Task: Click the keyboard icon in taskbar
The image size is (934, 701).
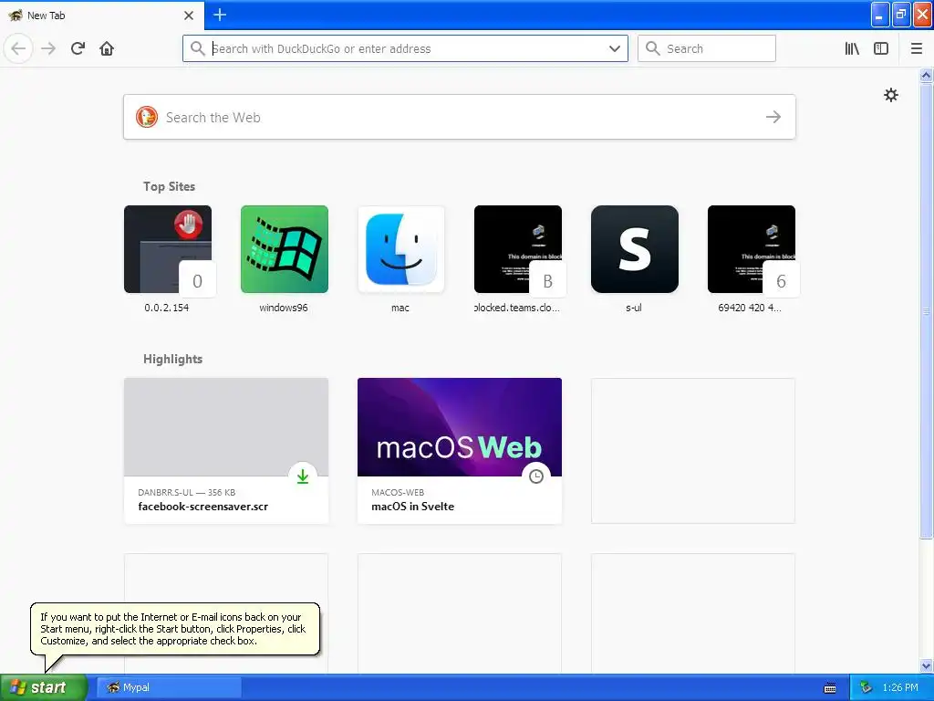Action: coord(830,688)
